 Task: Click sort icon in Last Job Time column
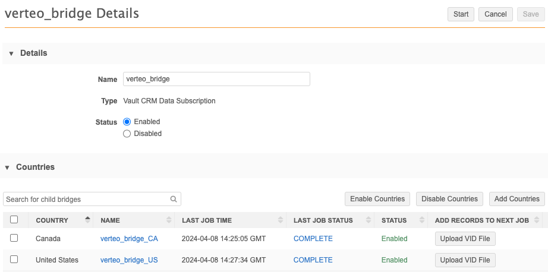click(281, 220)
